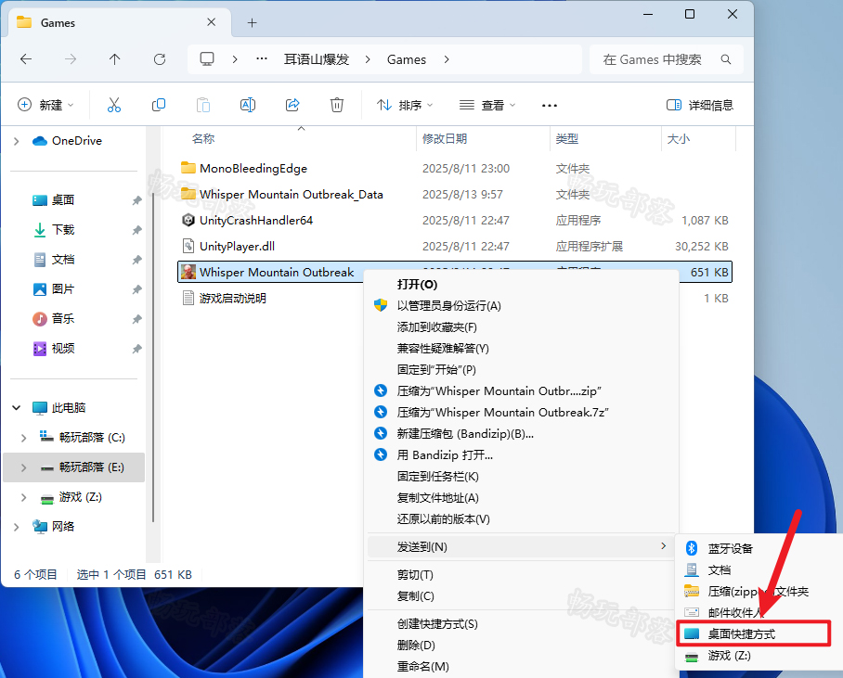Click the Delete trash icon

pos(337,105)
